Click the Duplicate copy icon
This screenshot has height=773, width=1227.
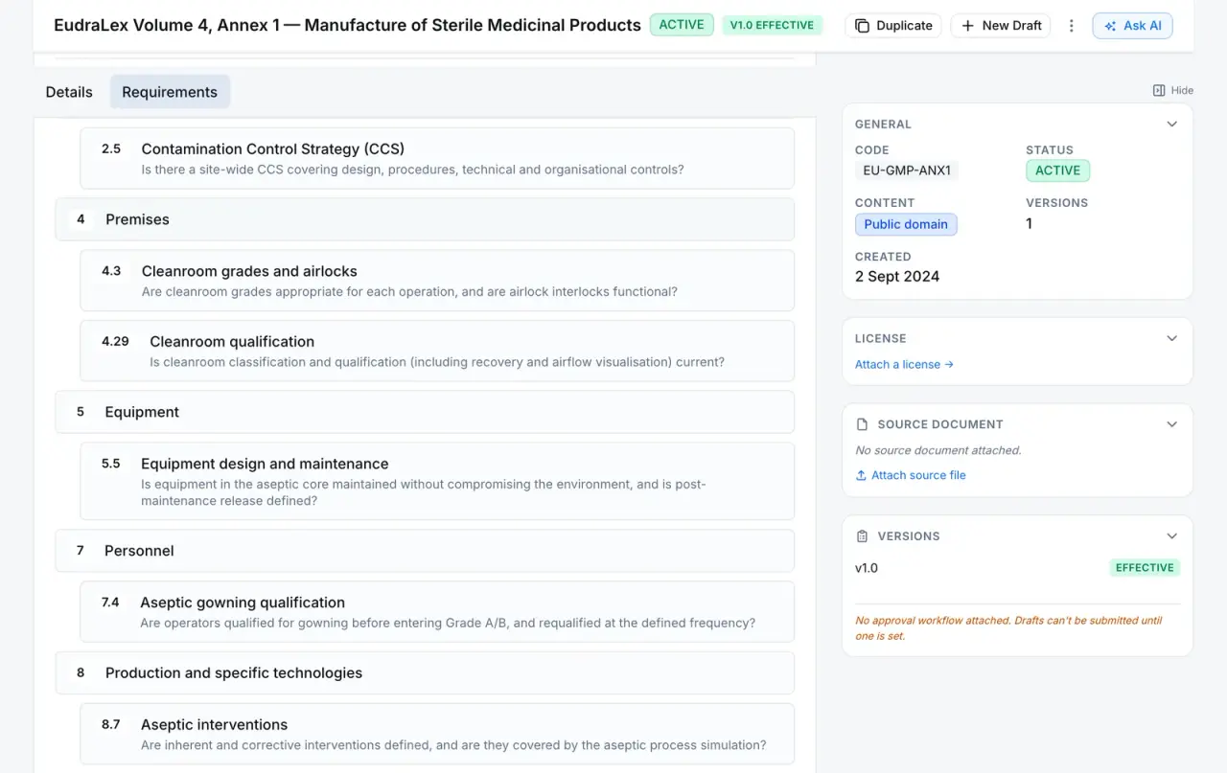point(862,26)
